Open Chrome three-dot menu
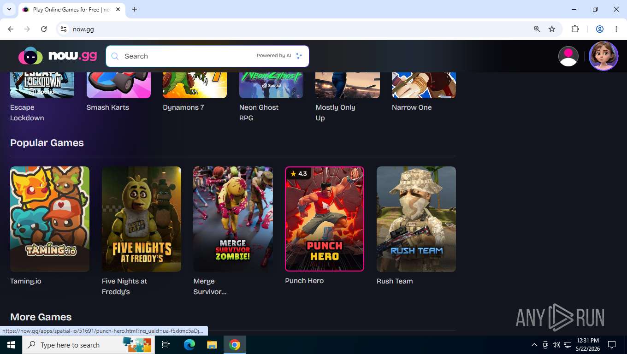 point(616,29)
